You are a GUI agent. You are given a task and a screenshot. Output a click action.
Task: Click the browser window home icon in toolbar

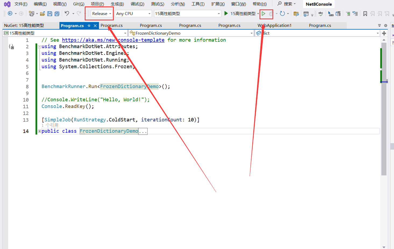[306, 14]
